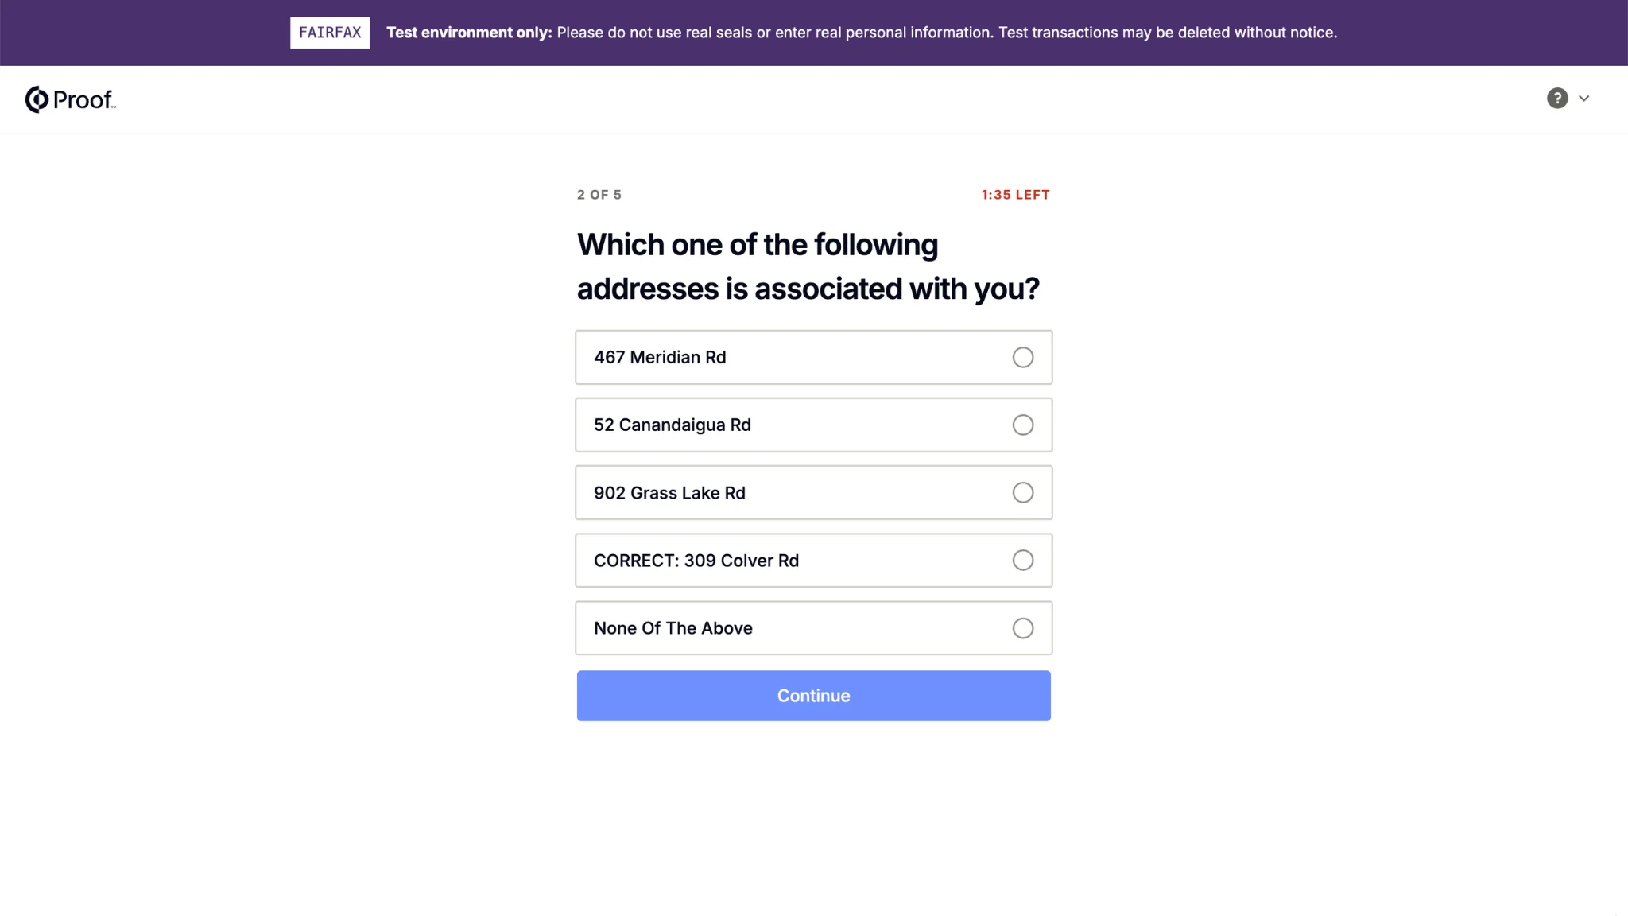Viewport: 1628px width, 916px height.
Task: Click the 467 Meridian Rd answer row
Action: (x=812, y=357)
